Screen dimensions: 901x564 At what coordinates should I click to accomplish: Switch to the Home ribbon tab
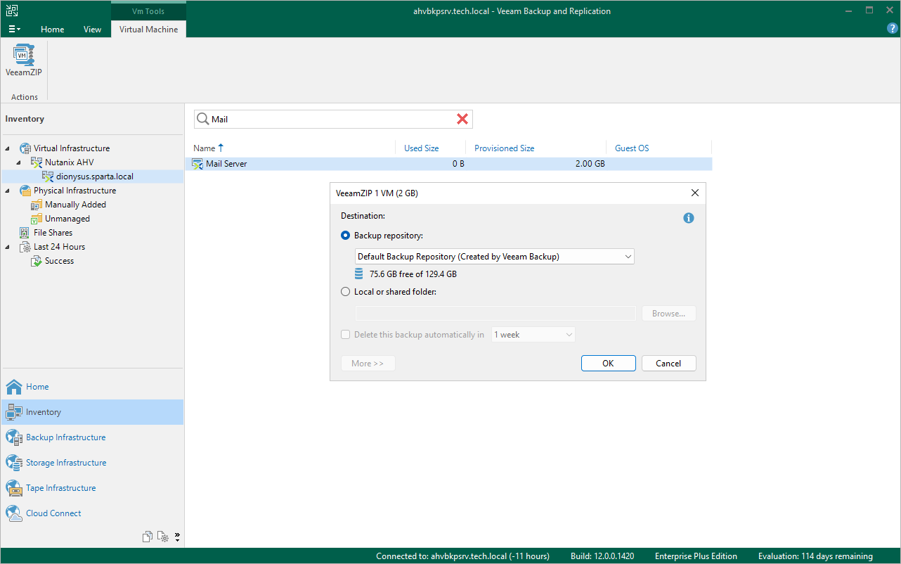pos(52,30)
